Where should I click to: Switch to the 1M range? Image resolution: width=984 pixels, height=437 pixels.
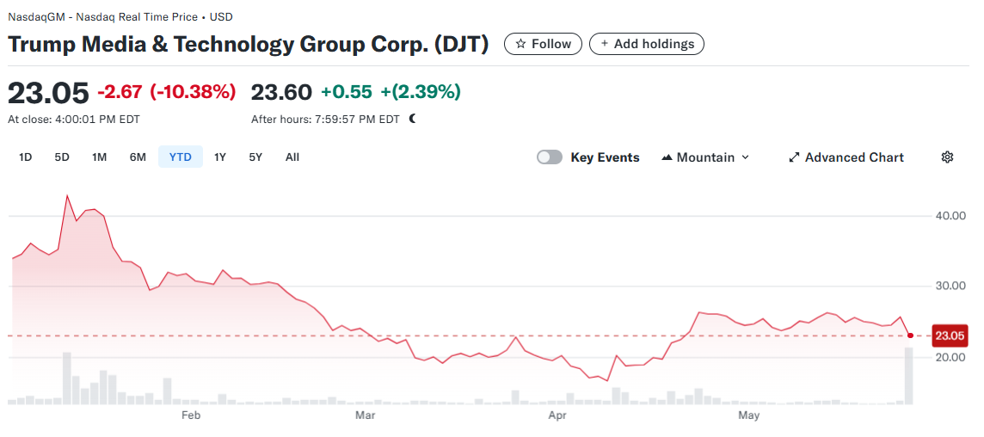coord(99,157)
